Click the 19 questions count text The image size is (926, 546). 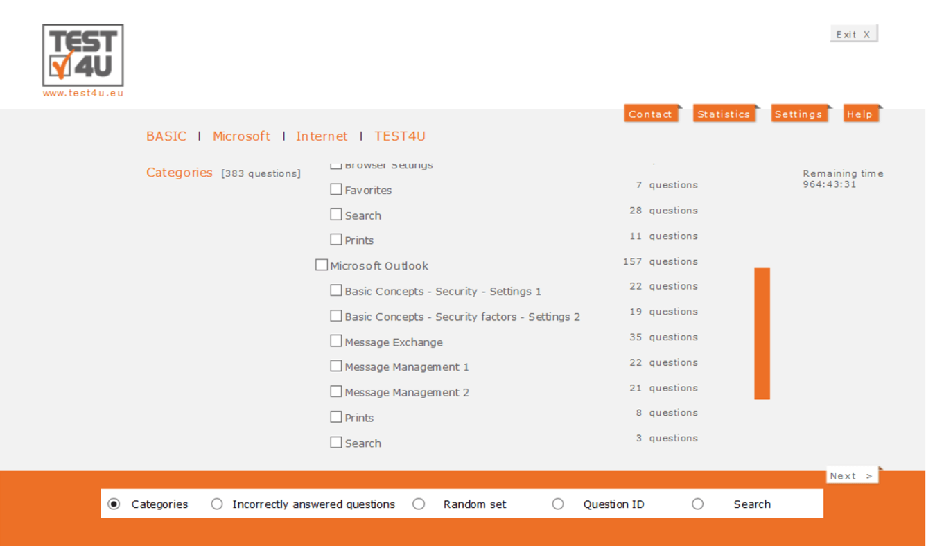664,312
